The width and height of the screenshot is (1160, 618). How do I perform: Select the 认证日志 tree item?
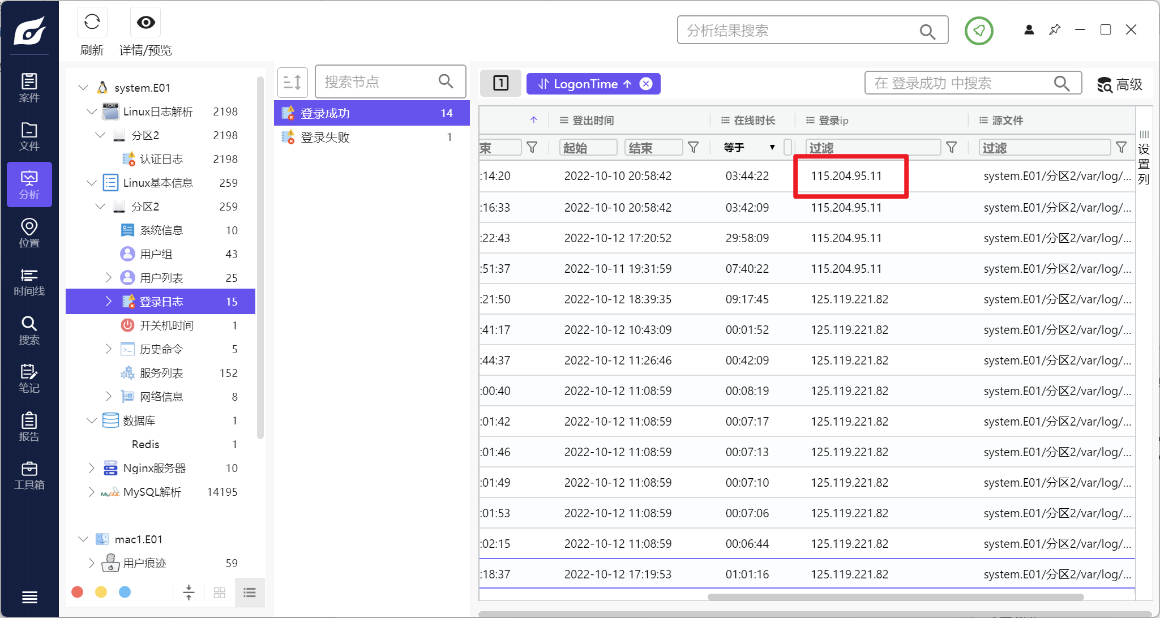coord(161,159)
